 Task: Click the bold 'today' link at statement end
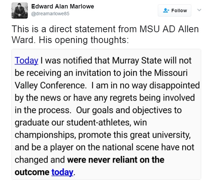(x=62, y=172)
